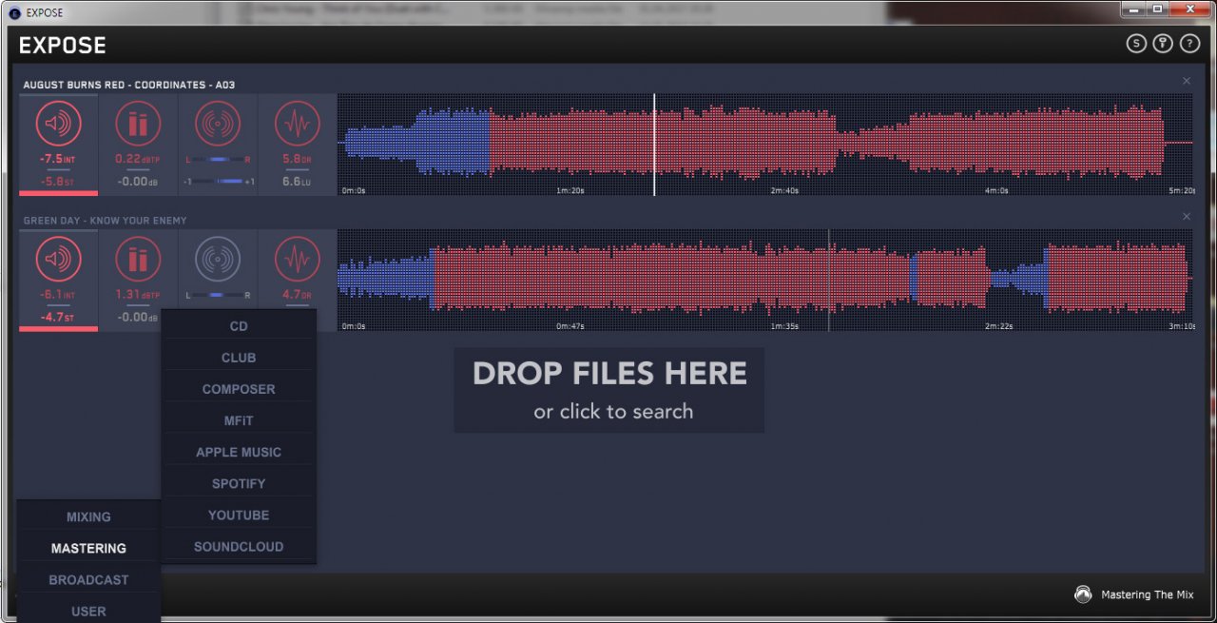
Task: Open the S settings icon in header
Action: [x=1136, y=44]
